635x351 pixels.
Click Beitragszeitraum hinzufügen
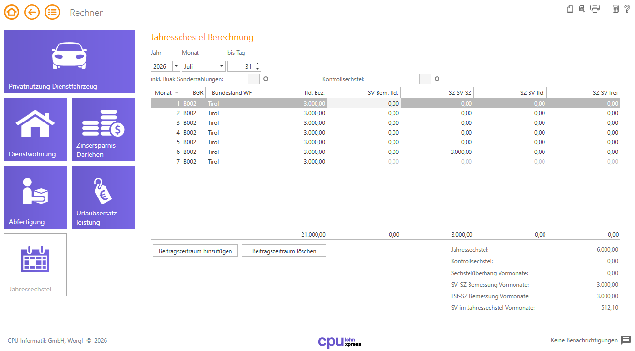(x=195, y=250)
